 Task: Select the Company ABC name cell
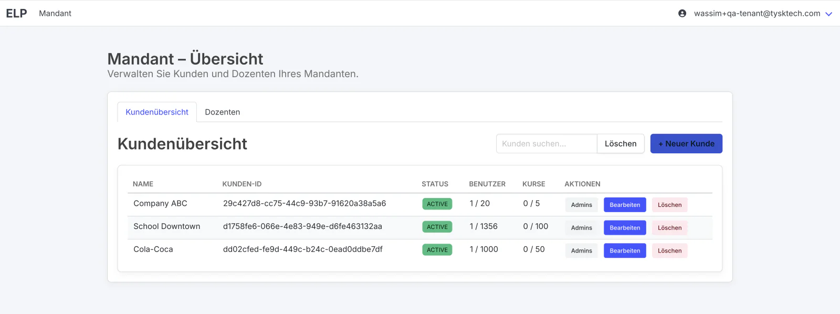[160, 203]
